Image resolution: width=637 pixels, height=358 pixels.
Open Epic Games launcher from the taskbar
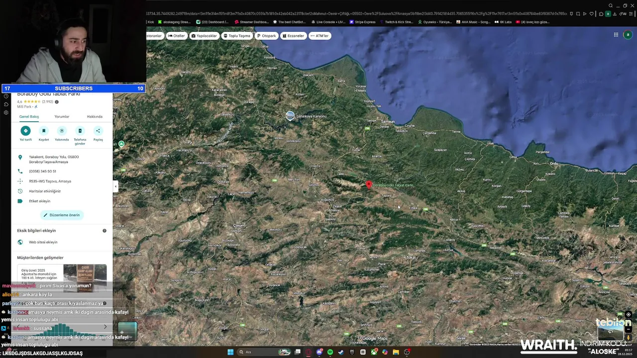[352, 352]
